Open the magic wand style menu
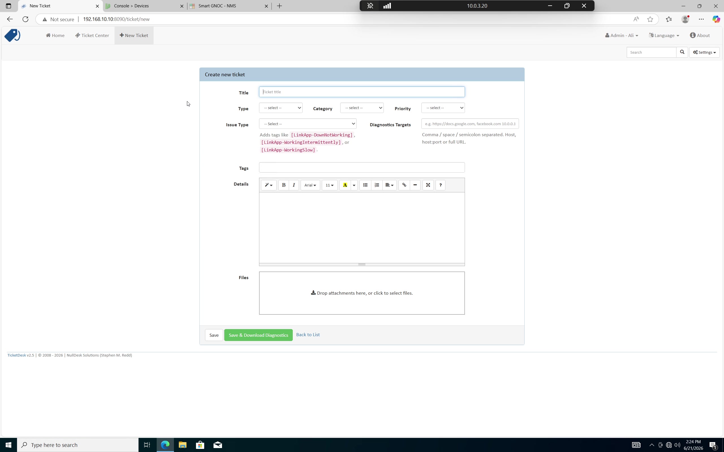This screenshot has height=452, width=724. click(x=269, y=185)
